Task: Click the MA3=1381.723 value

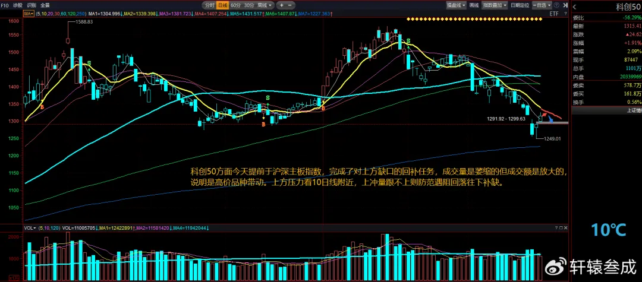Action: point(175,14)
